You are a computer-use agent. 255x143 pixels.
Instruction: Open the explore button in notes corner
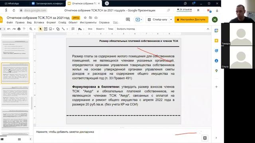click(x=205, y=138)
